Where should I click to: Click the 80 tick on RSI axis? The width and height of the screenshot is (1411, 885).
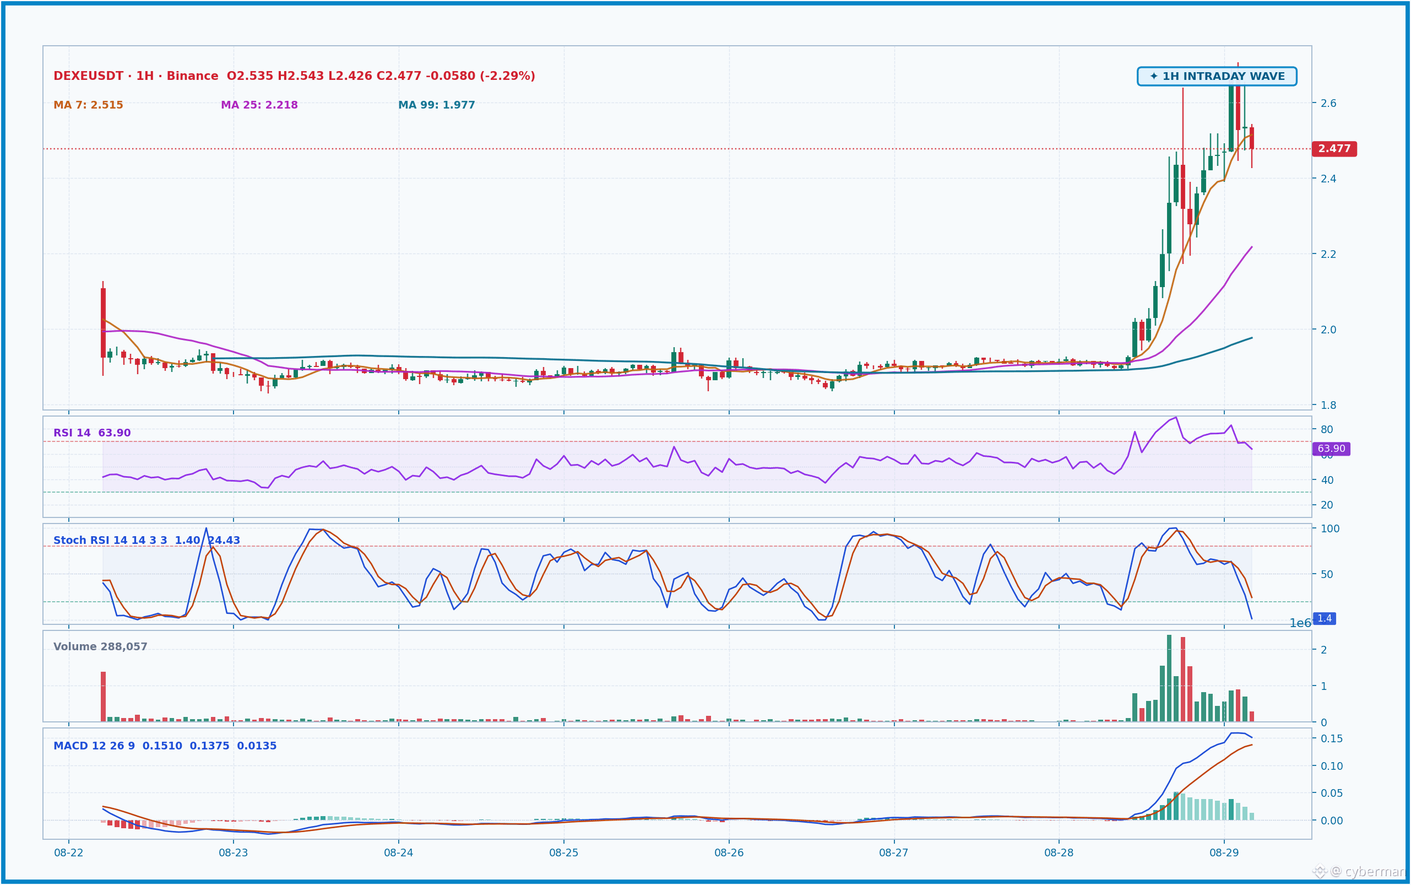[1327, 430]
